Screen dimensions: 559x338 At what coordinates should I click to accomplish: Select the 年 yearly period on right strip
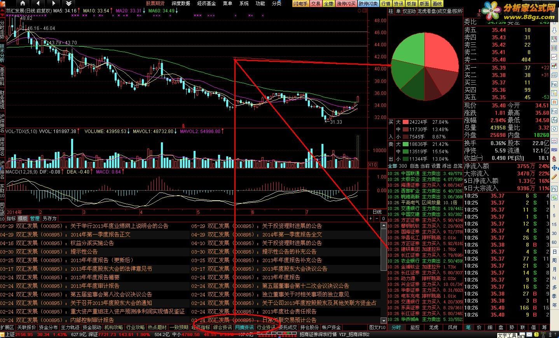(x=555, y=305)
